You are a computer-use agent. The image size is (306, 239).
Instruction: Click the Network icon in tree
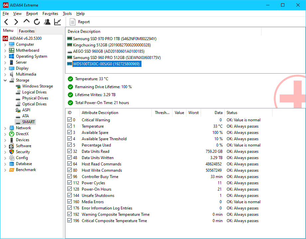(x=12, y=128)
